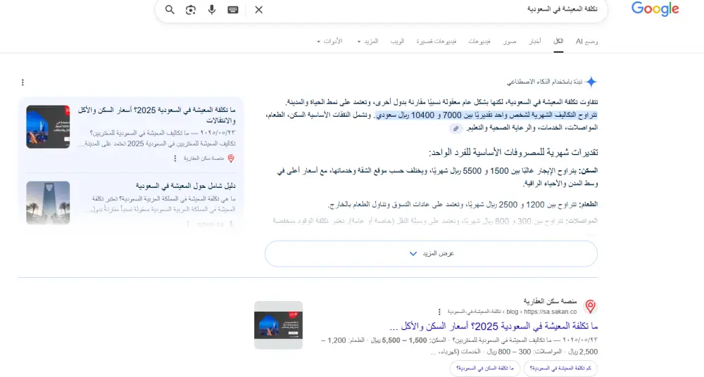Open options for منصة سكن العقارية source card
This screenshot has width=704, height=377.
tap(175, 158)
